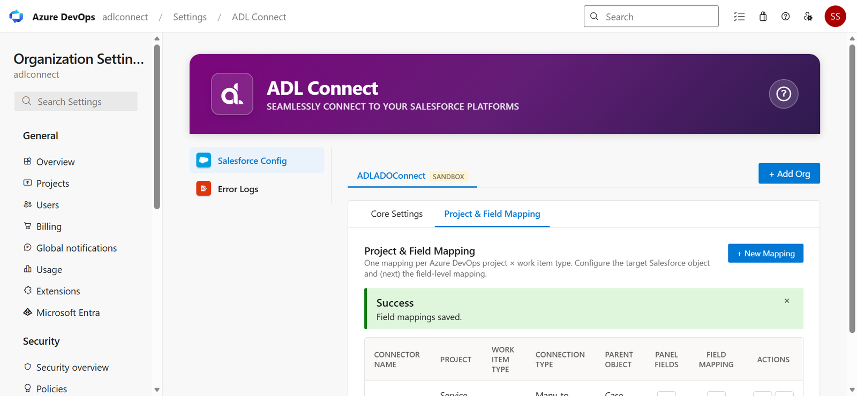Open Global notifications settings
Image resolution: width=857 pixels, height=396 pixels.
tap(76, 248)
